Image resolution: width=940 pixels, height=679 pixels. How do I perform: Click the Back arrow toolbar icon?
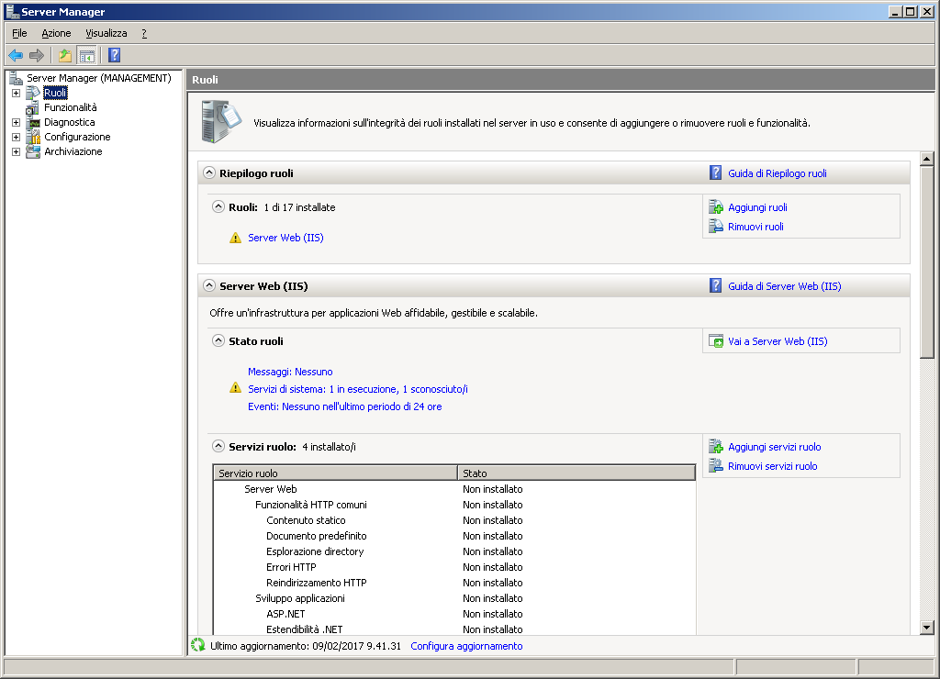16,56
